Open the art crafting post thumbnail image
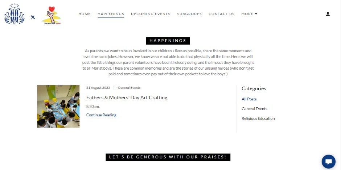The width and height of the screenshot is (341, 170). [x=58, y=106]
